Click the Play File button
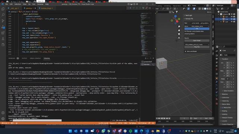 tap(197, 47)
